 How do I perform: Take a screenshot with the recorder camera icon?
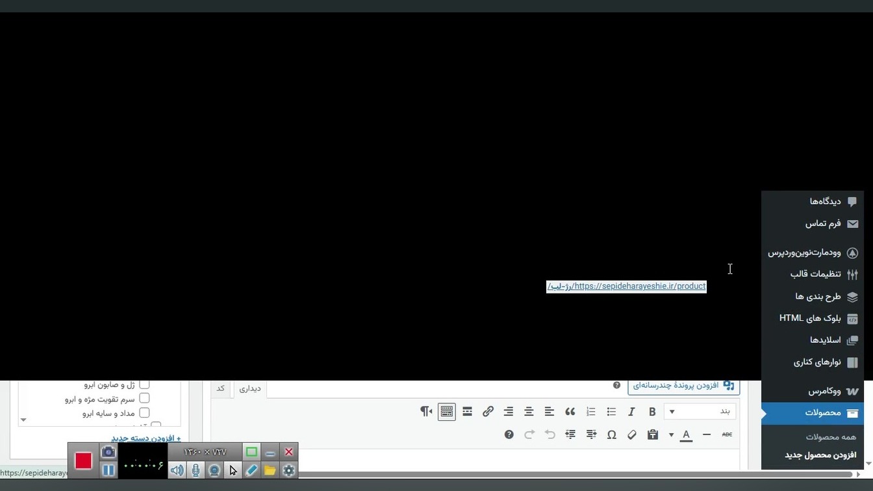tap(108, 452)
